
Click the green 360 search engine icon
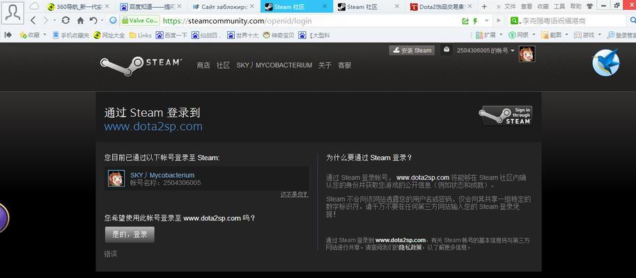(514, 21)
